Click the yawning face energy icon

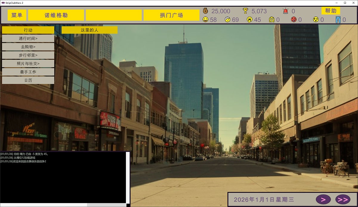(x=249, y=20)
